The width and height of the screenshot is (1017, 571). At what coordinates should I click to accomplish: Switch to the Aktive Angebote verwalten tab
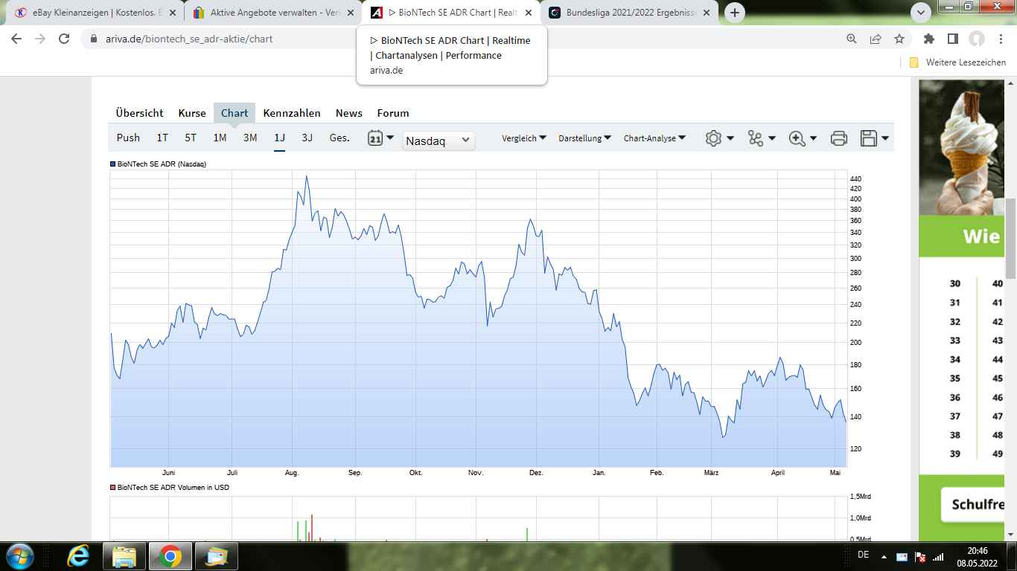point(272,13)
